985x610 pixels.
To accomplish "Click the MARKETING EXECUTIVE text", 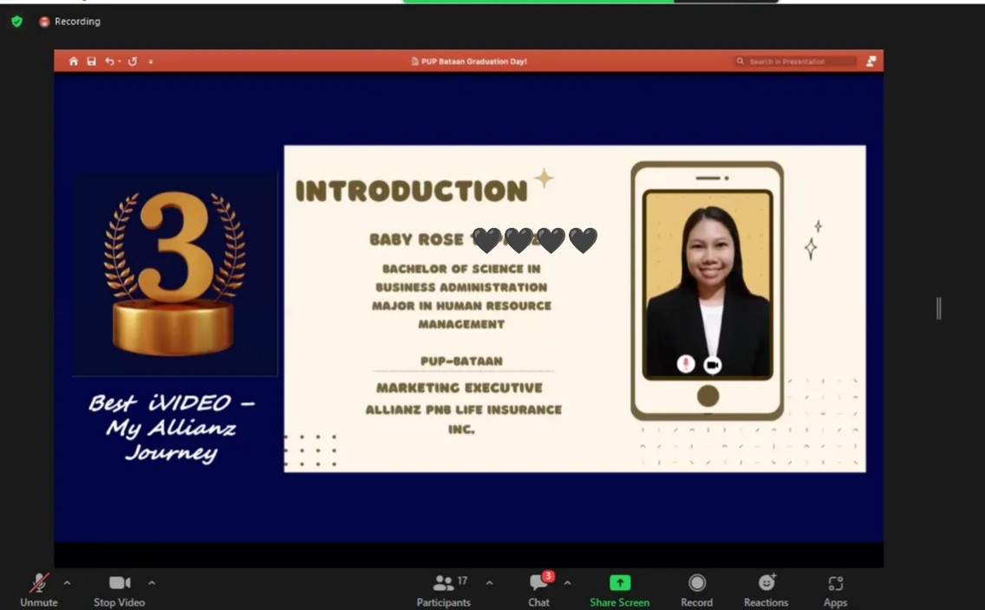I will tap(460, 388).
